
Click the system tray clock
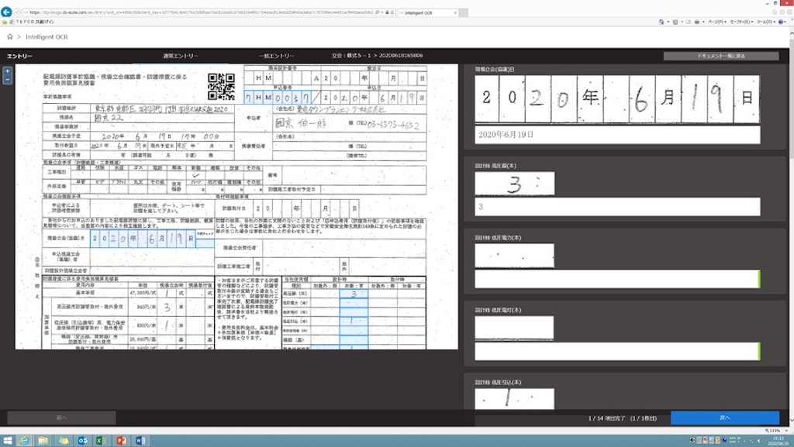[x=778, y=441]
